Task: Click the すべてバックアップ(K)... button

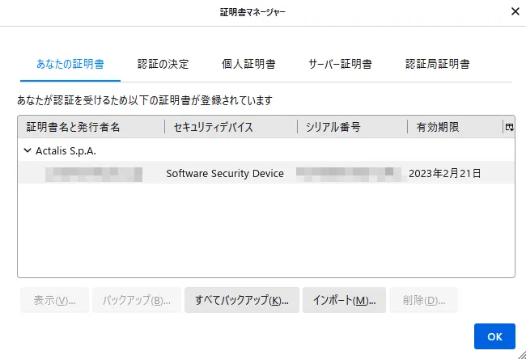Action: click(x=242, y=300)
